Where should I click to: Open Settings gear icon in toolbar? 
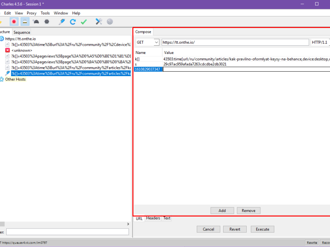(x=110, y=22)
